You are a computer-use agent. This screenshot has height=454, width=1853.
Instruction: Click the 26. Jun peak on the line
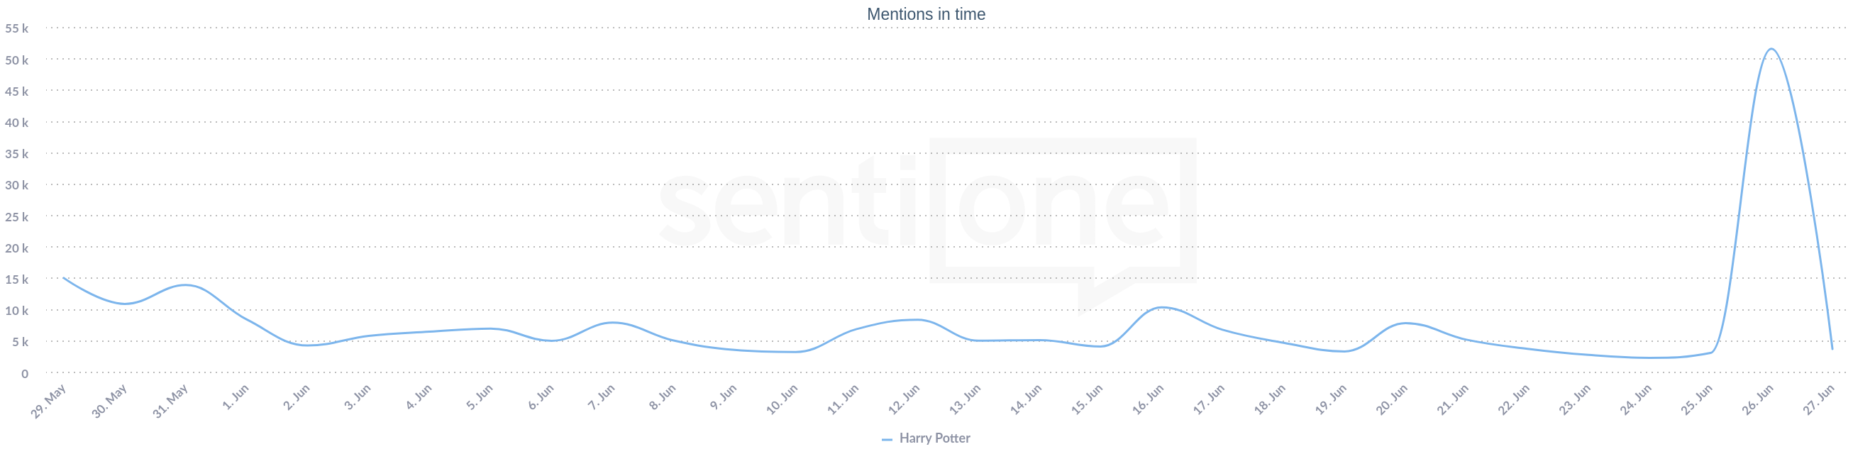(1771, 49)
